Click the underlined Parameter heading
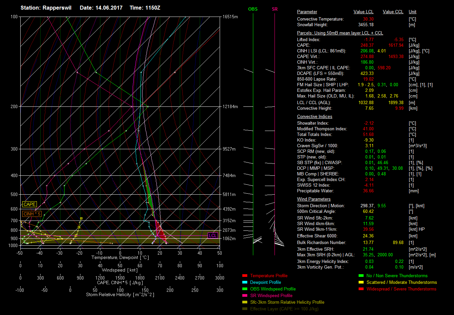 (x=307, y=12)
